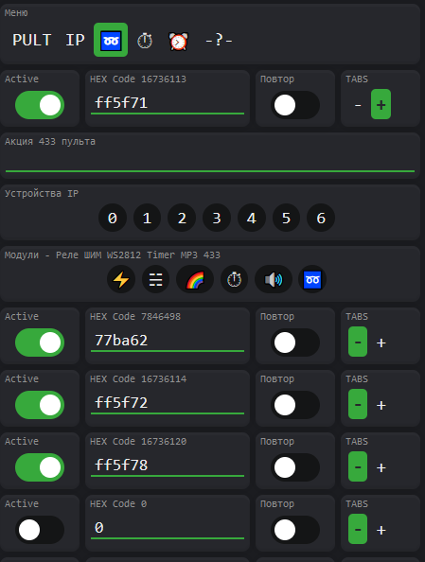Disable Active toggle for code ff5f71
The image size is (425, 562).
pyautogui.click(x=40, y=105)
